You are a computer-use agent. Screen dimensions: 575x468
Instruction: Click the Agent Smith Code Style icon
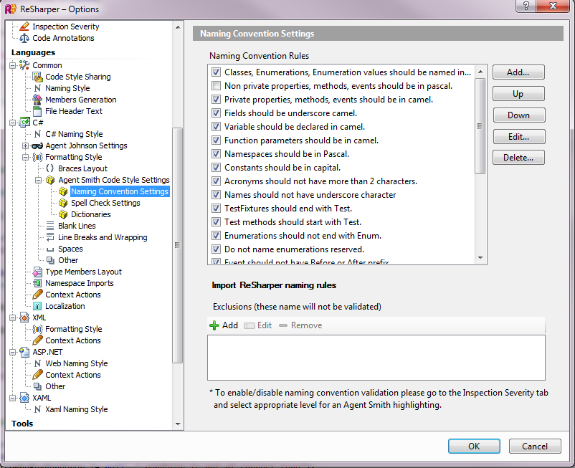[x=50, y=180]
